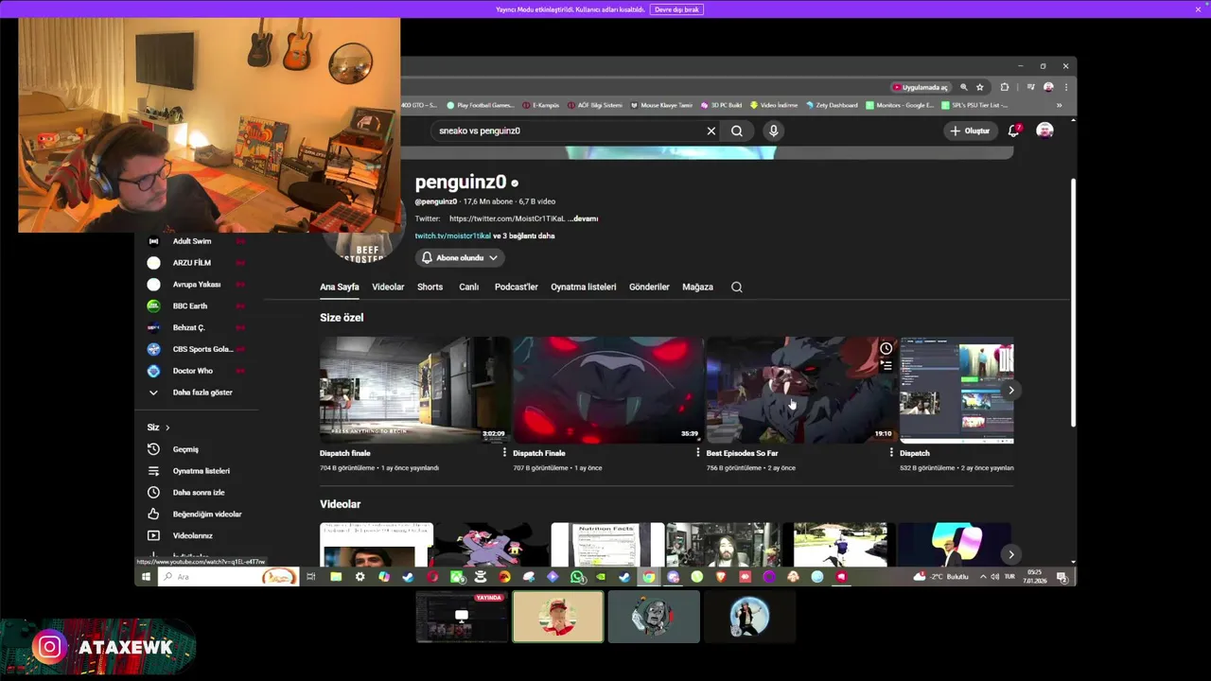Search within channel via tab magnifier icon
The image size is (1211, 681).
[x=736, y=287]
